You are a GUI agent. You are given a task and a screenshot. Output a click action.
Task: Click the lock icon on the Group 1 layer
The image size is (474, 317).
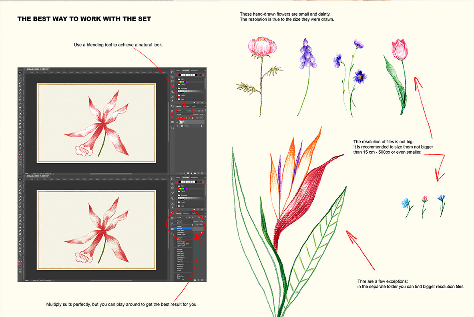click(x=201, y=126)
